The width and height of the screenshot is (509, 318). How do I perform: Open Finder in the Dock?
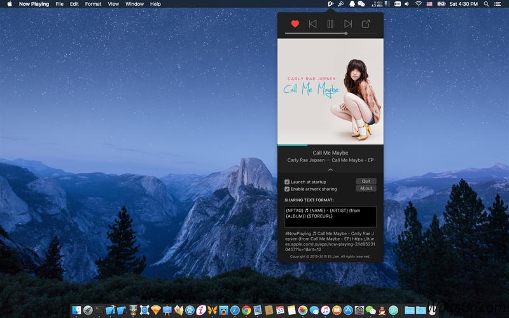[76, 310]
